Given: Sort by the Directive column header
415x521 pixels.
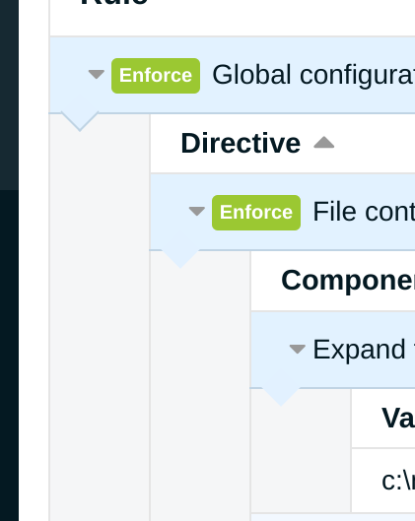Looking at the screenshot, I should click(x=241, y=143).
